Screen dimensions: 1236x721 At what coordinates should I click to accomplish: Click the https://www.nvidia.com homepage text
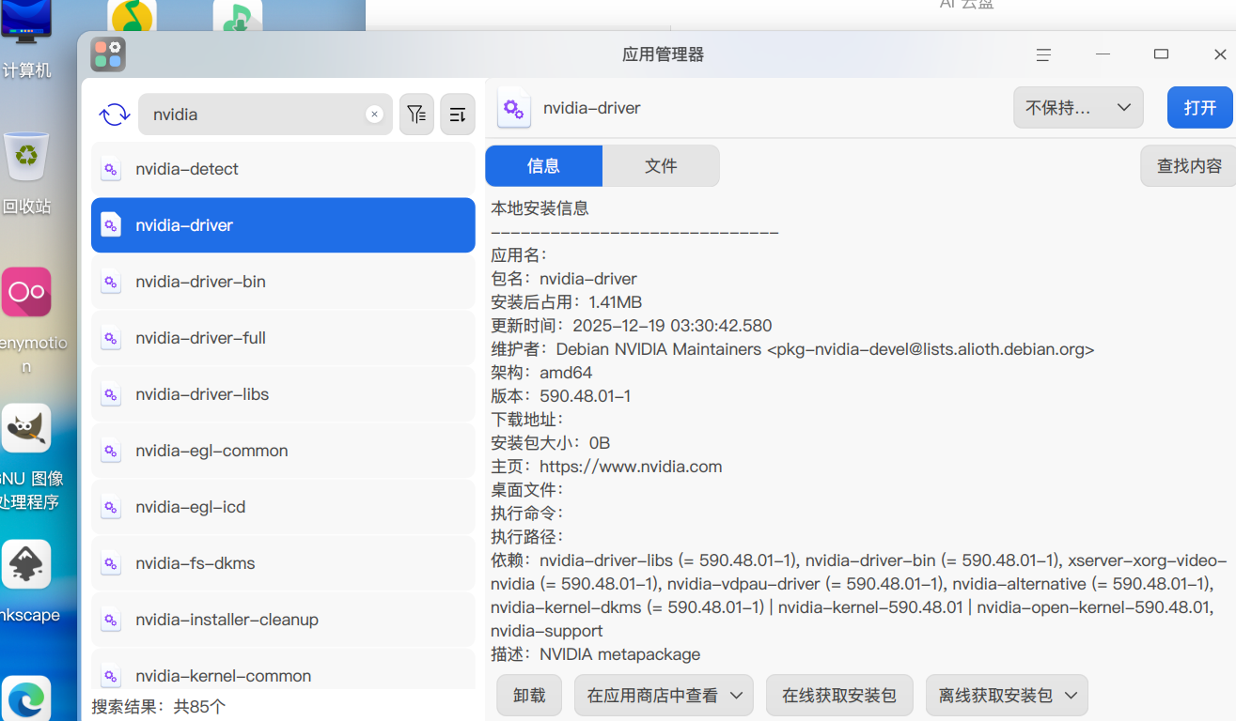(x=631, y=467)
